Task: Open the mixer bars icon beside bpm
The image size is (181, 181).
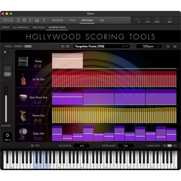Action: pos(168,46)
